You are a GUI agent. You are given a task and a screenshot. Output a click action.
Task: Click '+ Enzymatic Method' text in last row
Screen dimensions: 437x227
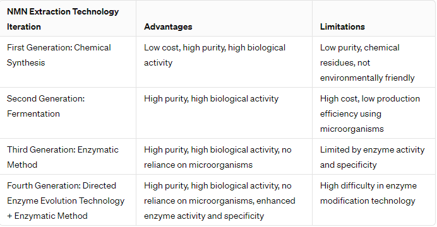coord(47,216)
